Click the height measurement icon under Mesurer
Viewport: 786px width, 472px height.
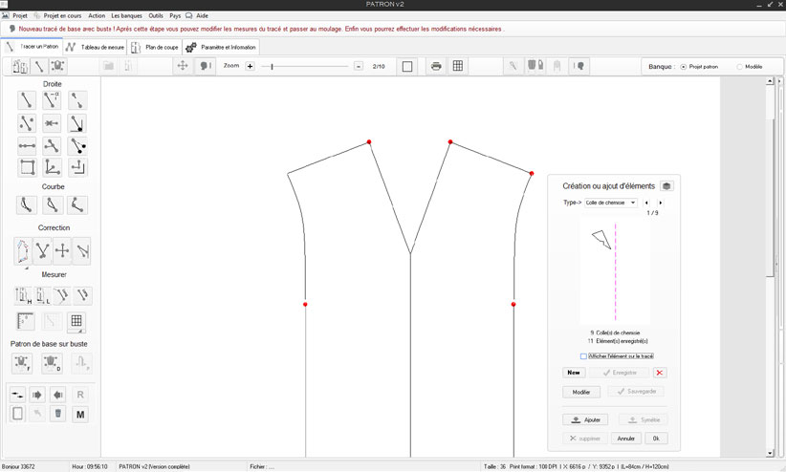[22, 295]
